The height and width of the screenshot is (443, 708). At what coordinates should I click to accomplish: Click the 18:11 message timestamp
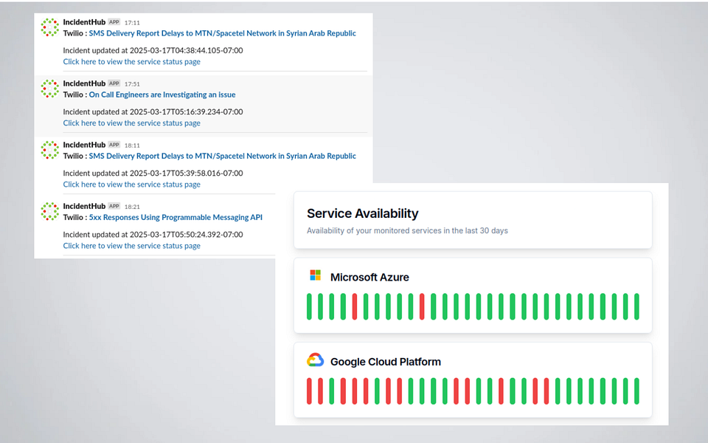(x=132, y=145)
